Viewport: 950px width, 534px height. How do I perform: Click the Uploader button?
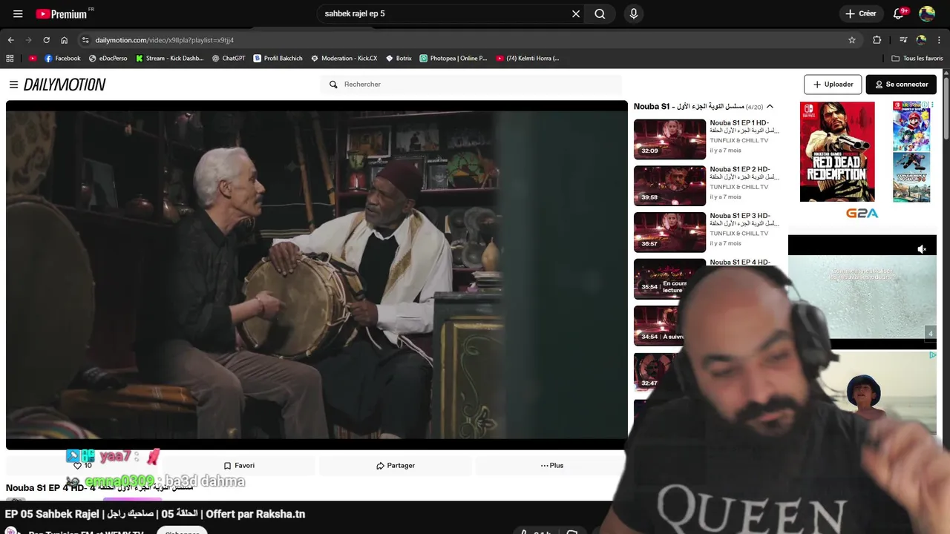click(x=833, y=85)
